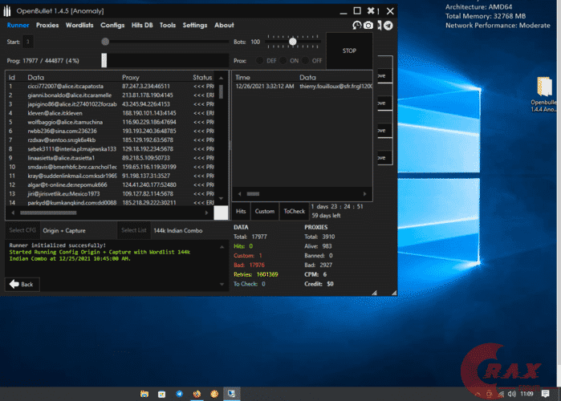Click the OpenBullet logo in title bar
This screenshot has width=561, height=401.
pos(8,10)
